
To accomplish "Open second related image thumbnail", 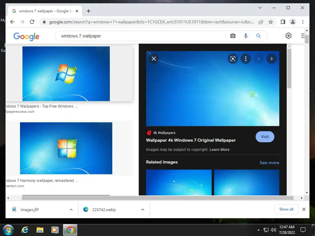I will click(x=247, y=182).
